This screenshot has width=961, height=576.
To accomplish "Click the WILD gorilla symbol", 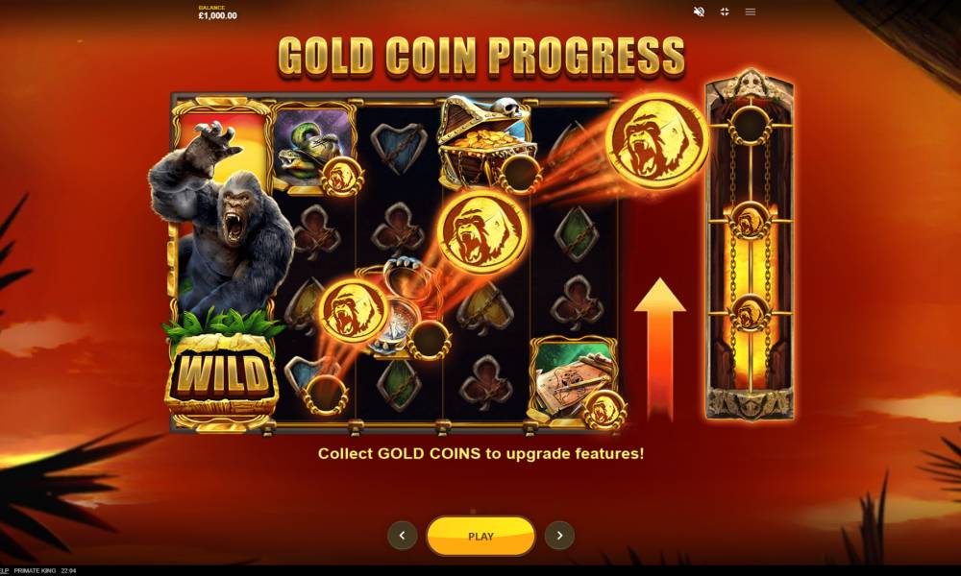I will click(x=221, y=263).
